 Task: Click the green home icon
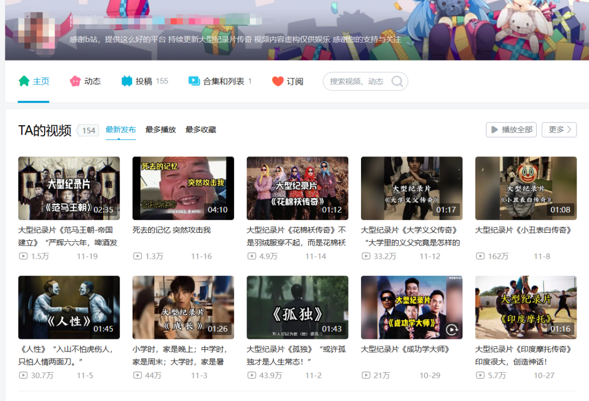coord(24,81)
